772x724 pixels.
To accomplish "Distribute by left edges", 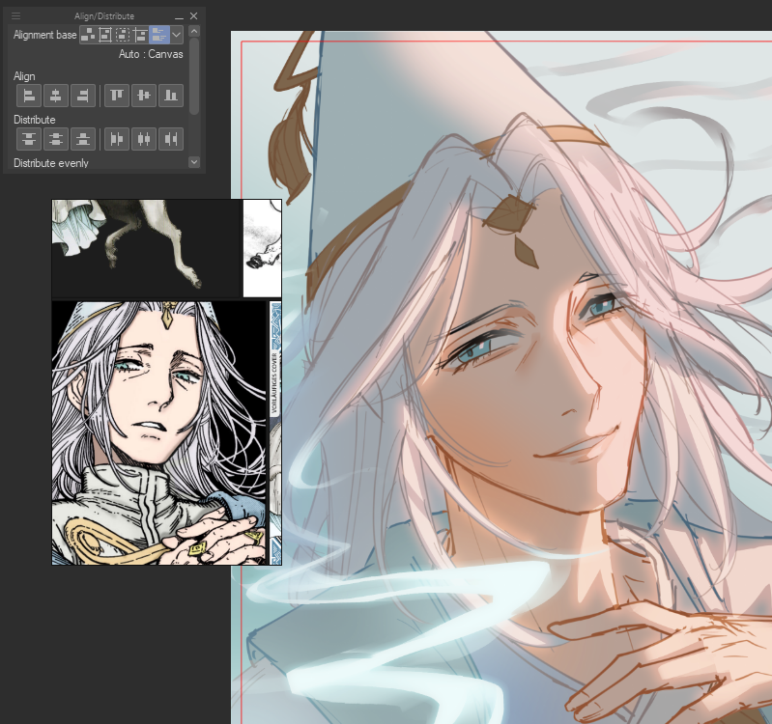I will coord(117,139).
